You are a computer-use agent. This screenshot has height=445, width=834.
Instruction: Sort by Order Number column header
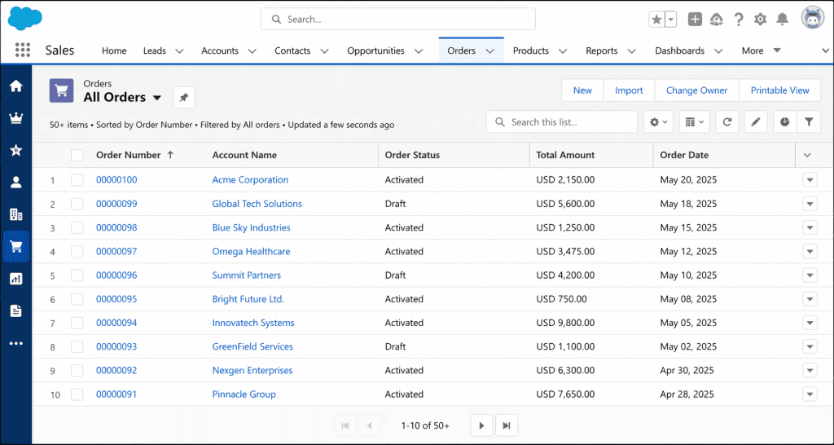[x=128, y=155]
